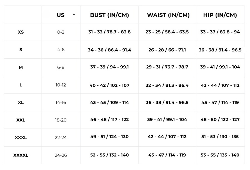Click the L size row label
Screen dimensions: 250x170
pyautogui.click(x=21, y=85)
